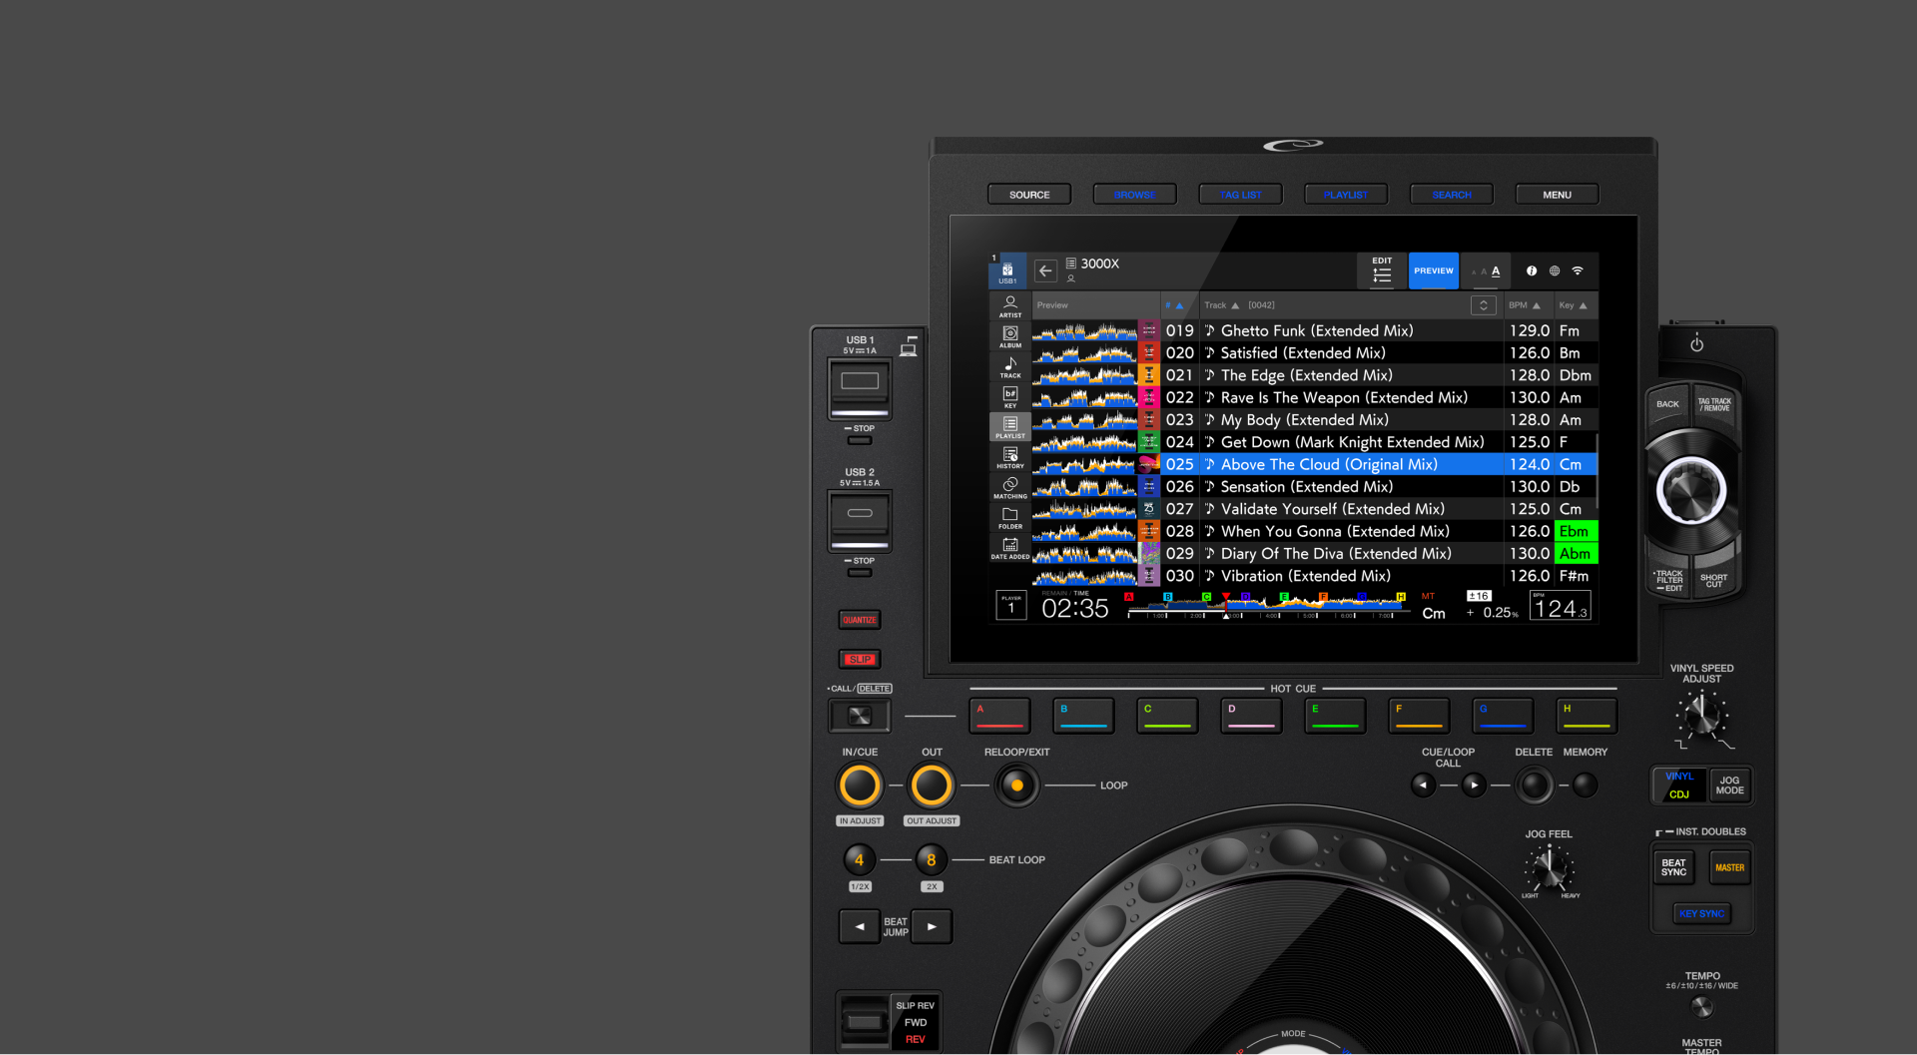
Task: Browse by KEY in the sidebar
Action: pyautogui.click(x=1010, y=396)
